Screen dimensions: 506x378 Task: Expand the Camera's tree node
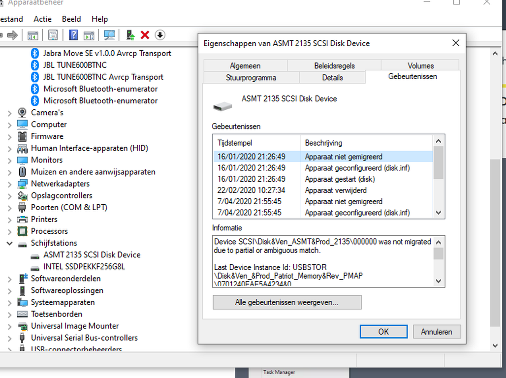(9, 113)
